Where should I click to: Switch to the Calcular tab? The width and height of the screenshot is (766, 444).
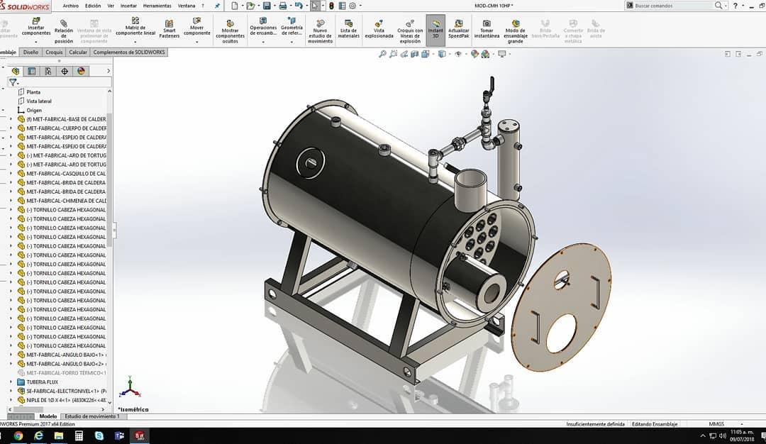coord(78,52)
